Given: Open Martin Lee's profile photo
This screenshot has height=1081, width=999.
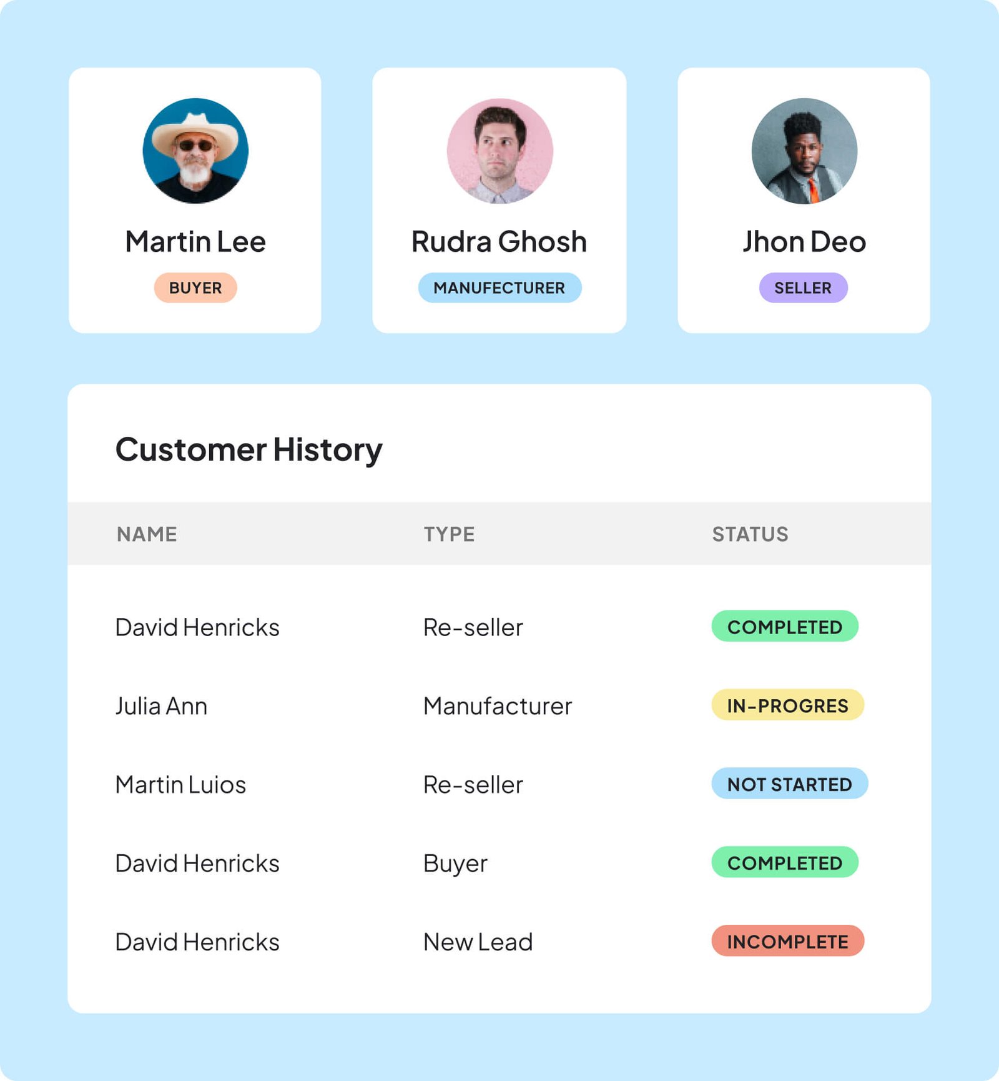Looking at the screenshot, I should click(195, 151).
